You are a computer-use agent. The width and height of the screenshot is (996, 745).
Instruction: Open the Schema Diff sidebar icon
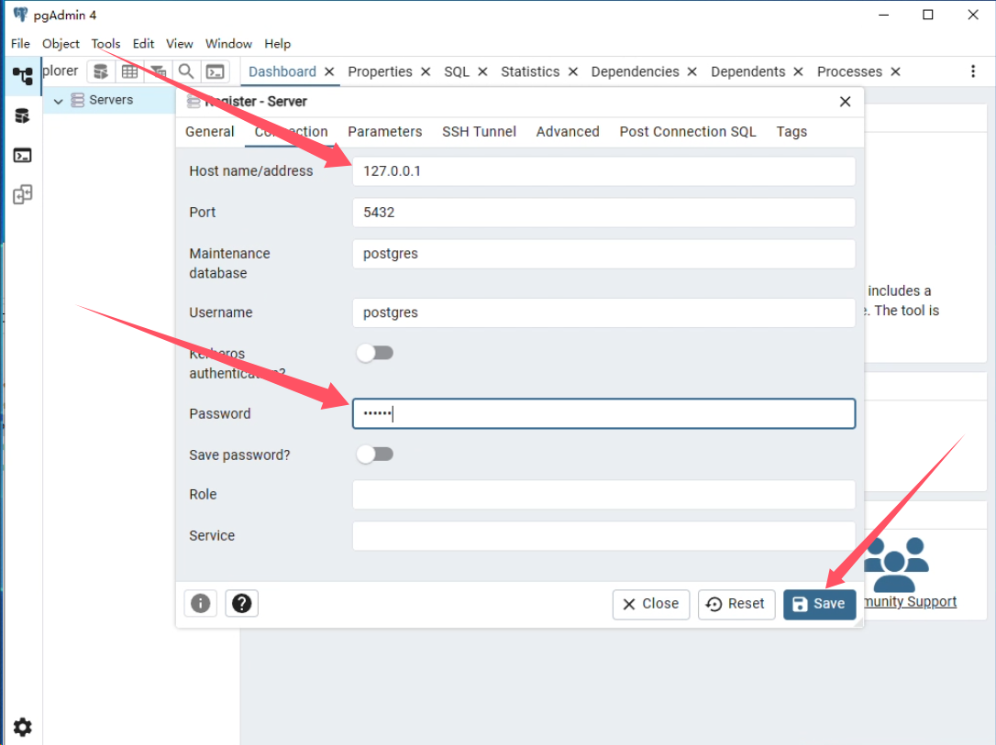coord(22,194)
